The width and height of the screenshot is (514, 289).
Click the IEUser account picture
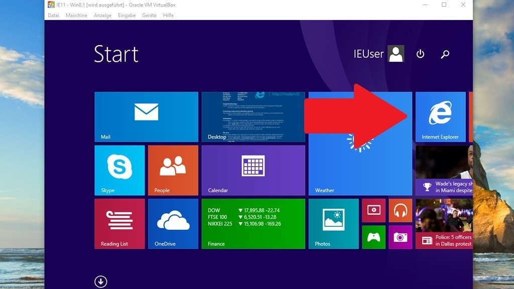(396, 54)
